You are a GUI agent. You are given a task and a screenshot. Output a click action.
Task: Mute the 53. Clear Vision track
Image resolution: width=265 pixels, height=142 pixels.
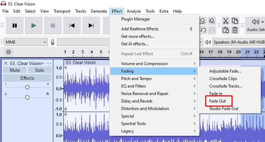coord(15,70)
